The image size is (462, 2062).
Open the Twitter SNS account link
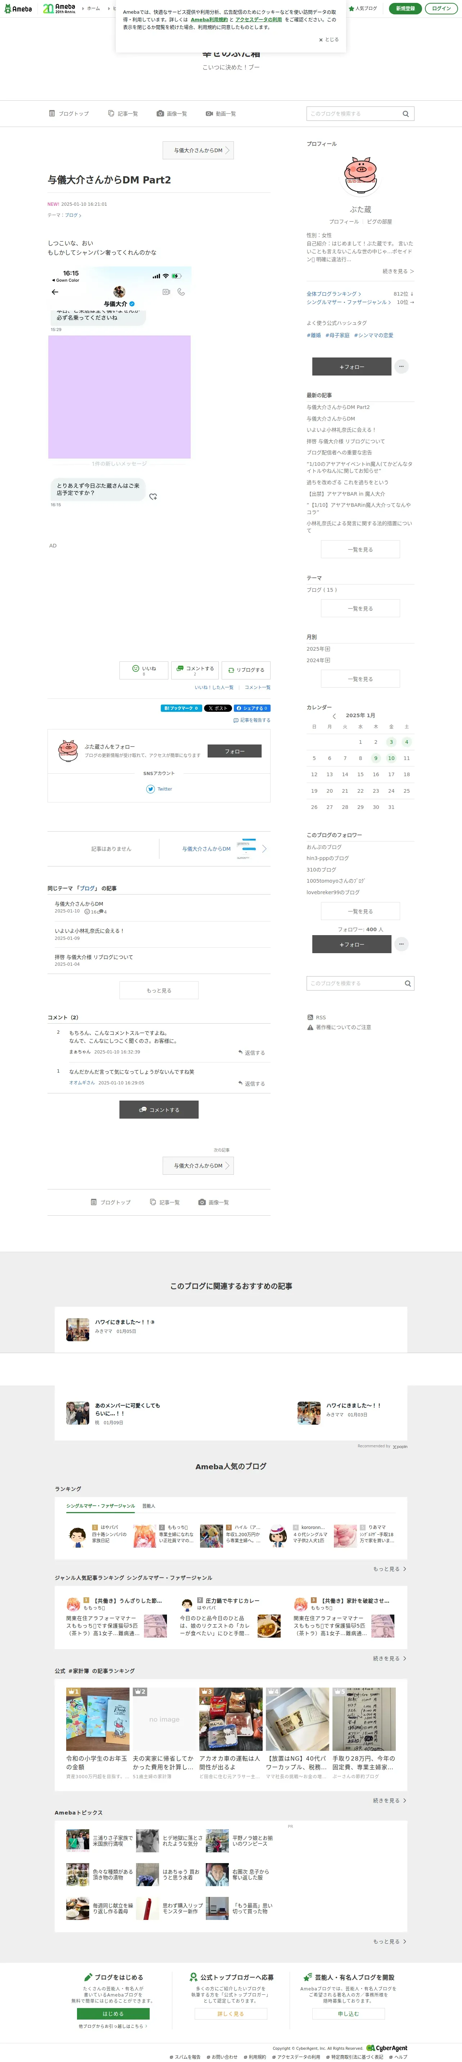click(x=159, y=789)
